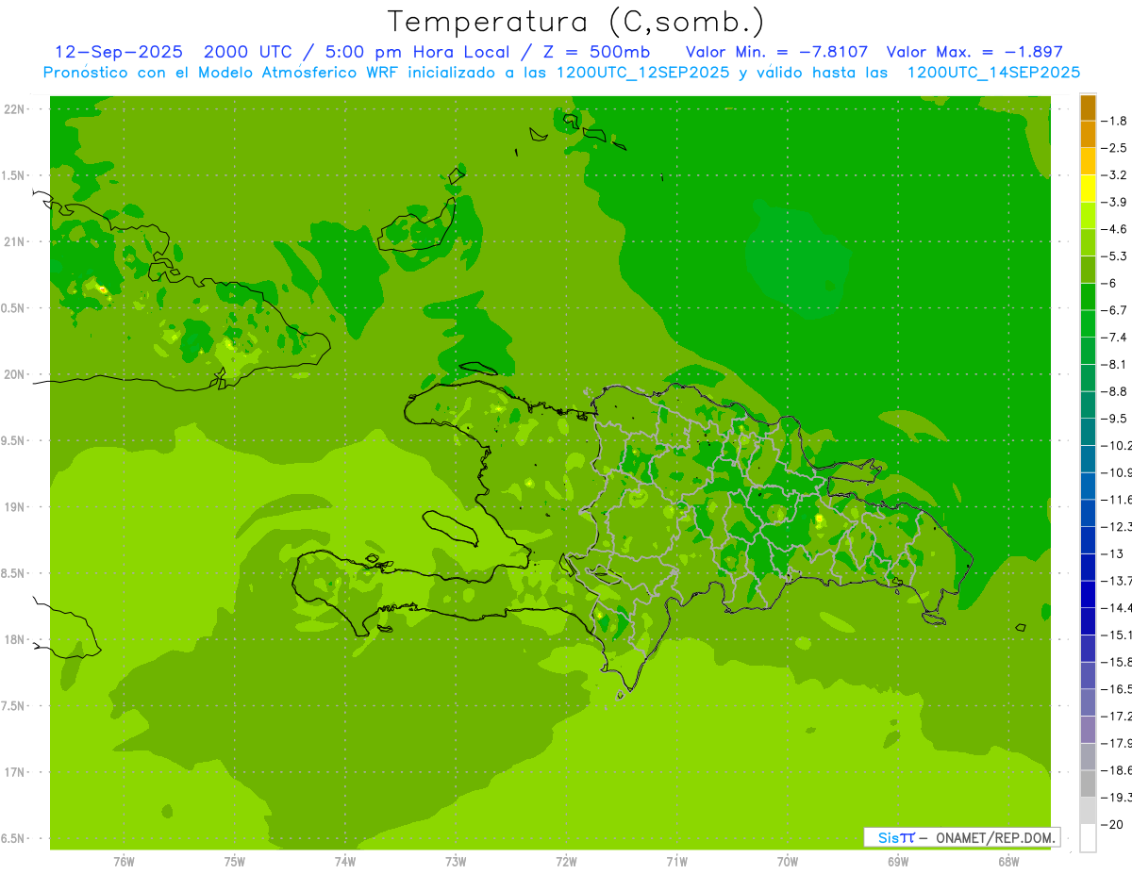Click the "-10.2" colorbar label
The width and height of the screenshot is (1132, 874).
1116,445
